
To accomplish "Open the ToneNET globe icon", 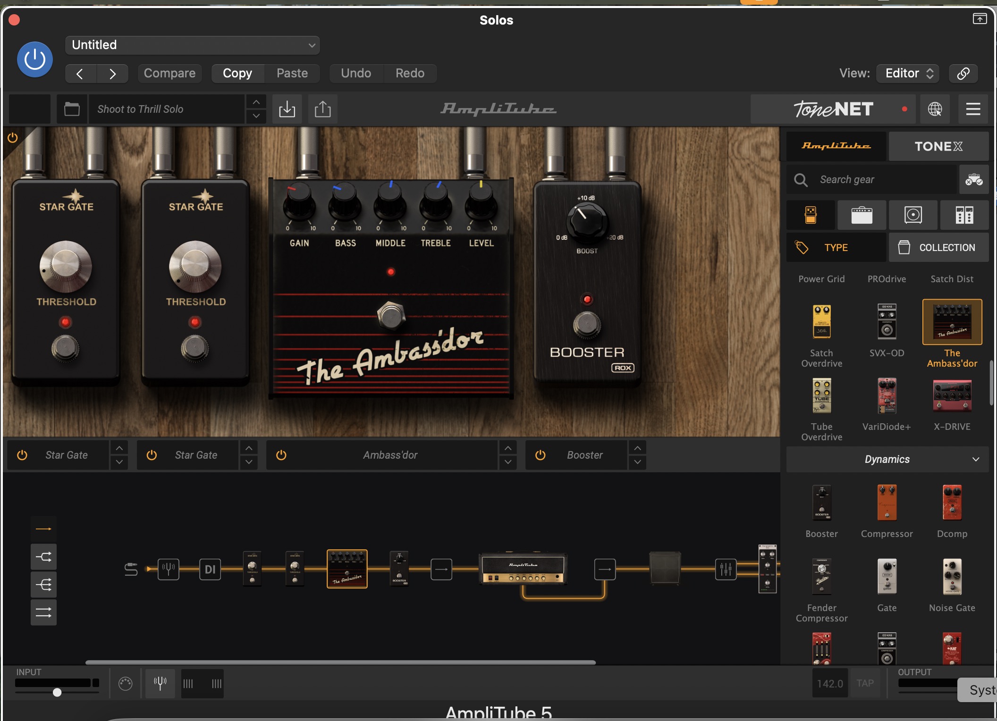I will coord(935,109).
